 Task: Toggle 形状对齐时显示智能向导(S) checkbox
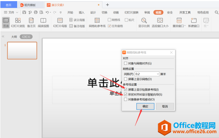126,94
